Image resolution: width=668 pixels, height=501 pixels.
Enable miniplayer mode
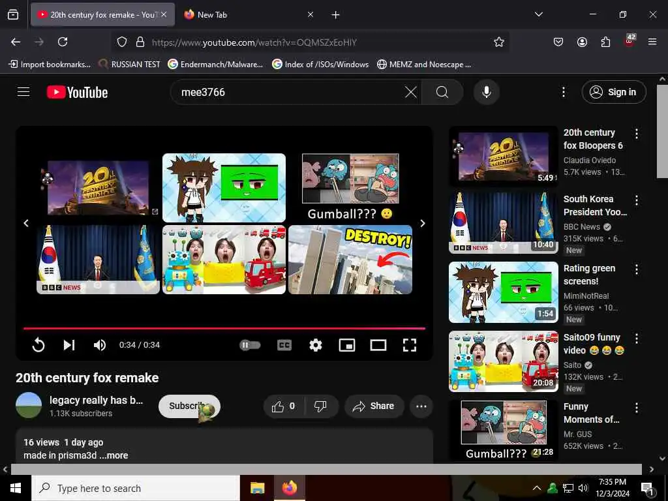pos(347,344)
